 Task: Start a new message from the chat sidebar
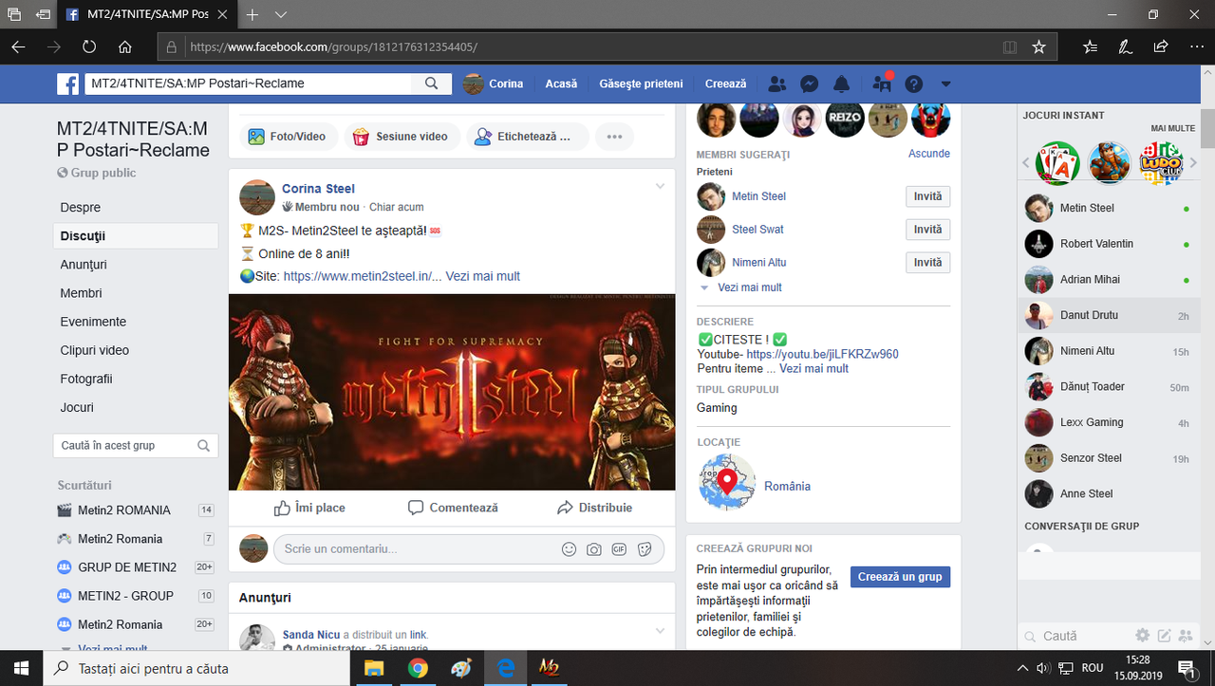click(x=1164, y=636)
